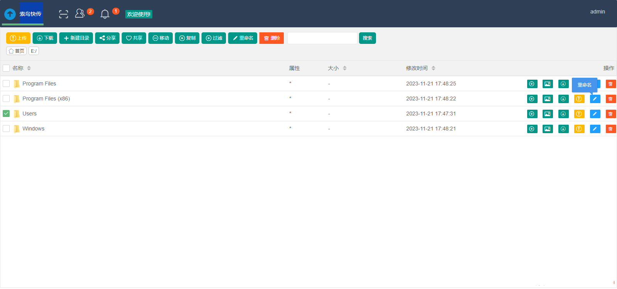The image size is (617, 289).
Task: Click the scan QR code icon
Action: coord(64,14)
